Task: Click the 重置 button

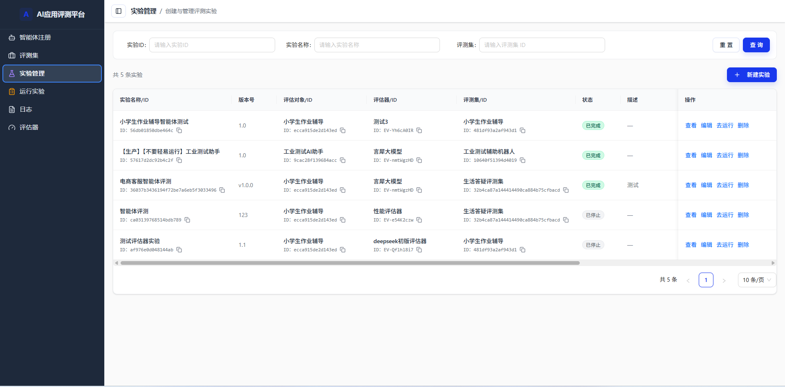Action: coord(726,45)
